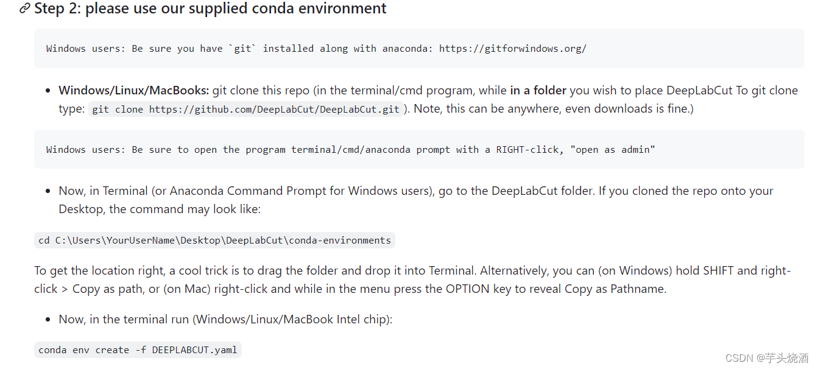The image size is (818, 369).
Task: Click the cd conda-environments command snippet
Action: pos(214,241)
